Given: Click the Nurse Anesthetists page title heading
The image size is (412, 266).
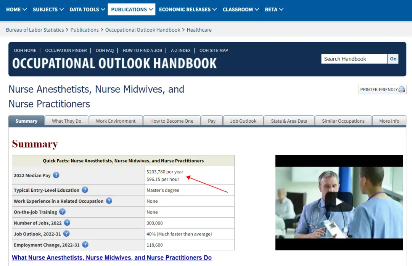Looking at the screenshot, I should coord(97,97).
